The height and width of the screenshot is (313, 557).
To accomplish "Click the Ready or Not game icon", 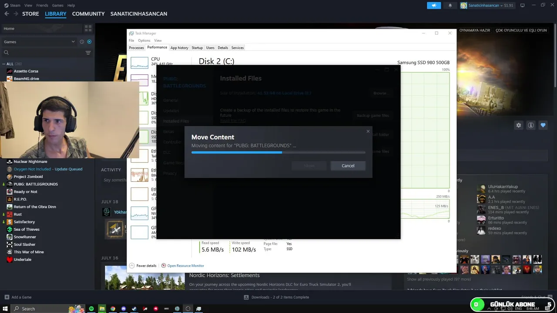I will [10, 192].
